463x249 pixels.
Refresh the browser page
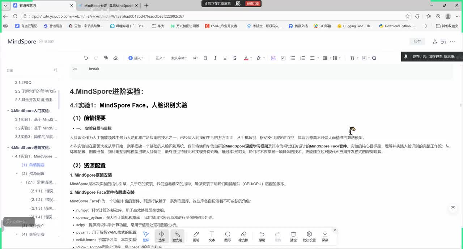click(15, 16)
